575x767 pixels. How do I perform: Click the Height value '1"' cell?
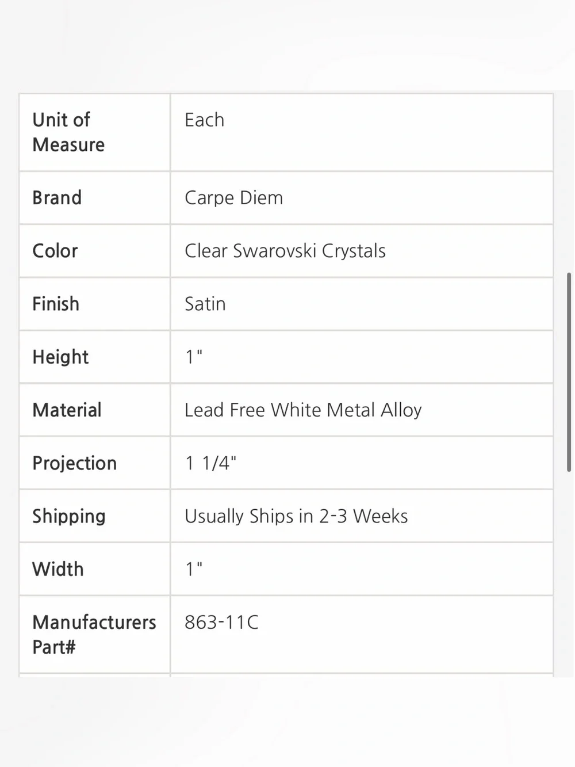tap(362, 357)
